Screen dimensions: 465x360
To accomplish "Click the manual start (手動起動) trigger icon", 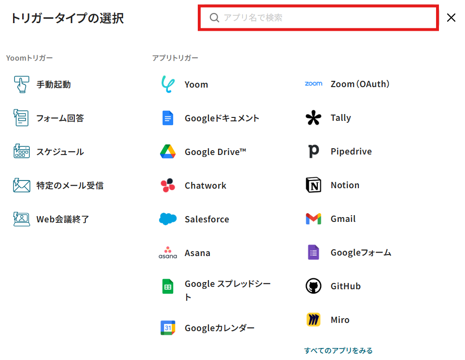I will (x=21, y=84).
